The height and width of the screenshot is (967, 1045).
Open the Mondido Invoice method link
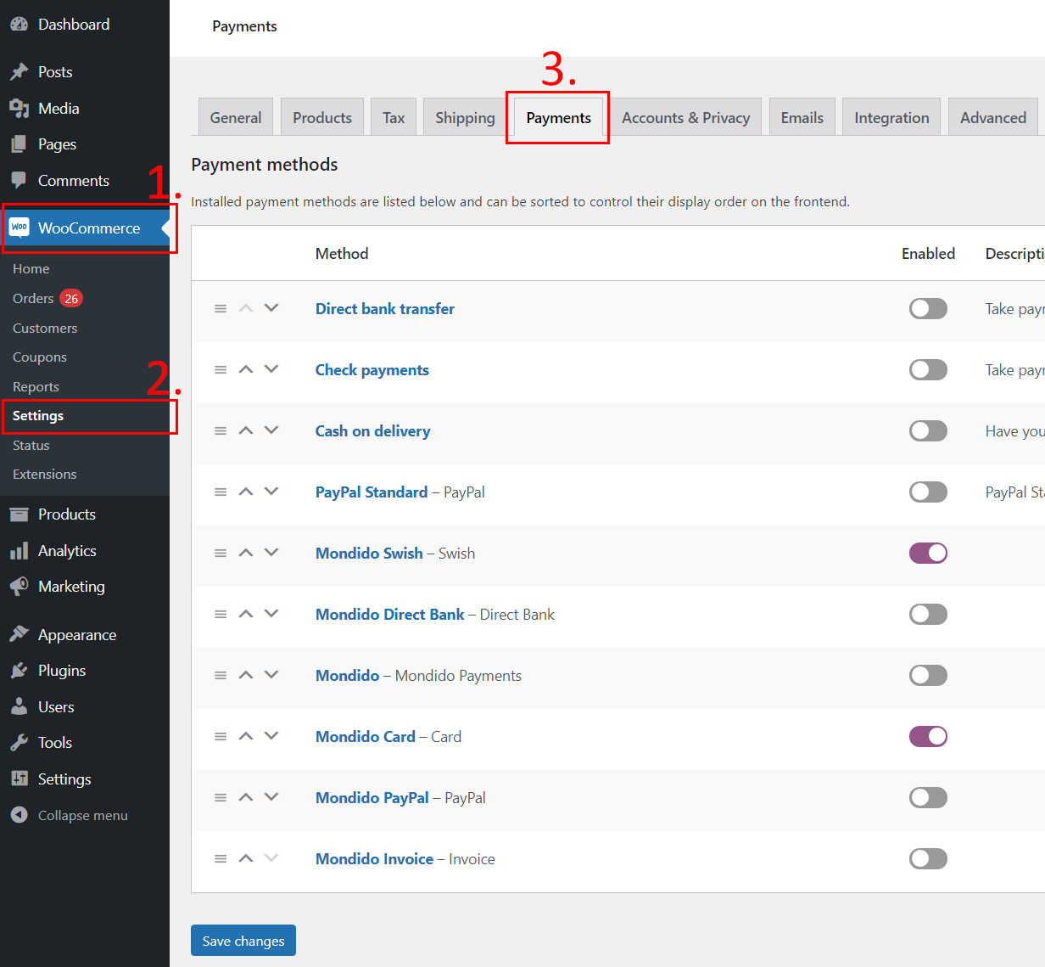374,859
